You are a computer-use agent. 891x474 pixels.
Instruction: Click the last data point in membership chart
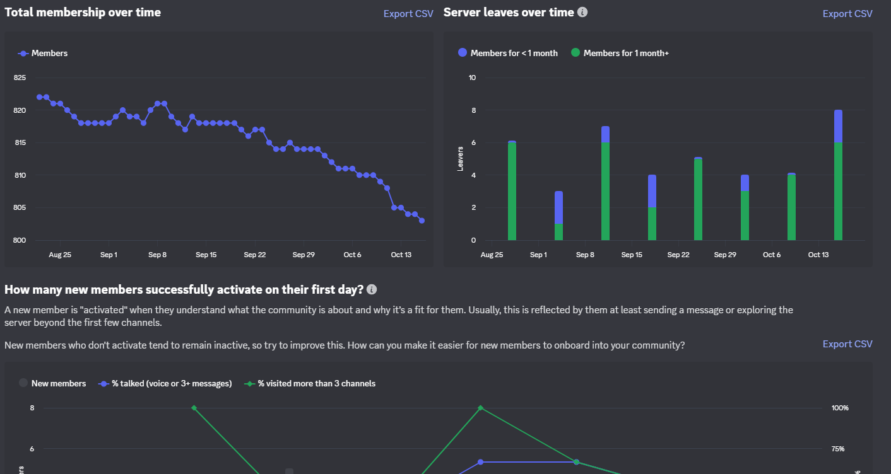pos(422,221)
